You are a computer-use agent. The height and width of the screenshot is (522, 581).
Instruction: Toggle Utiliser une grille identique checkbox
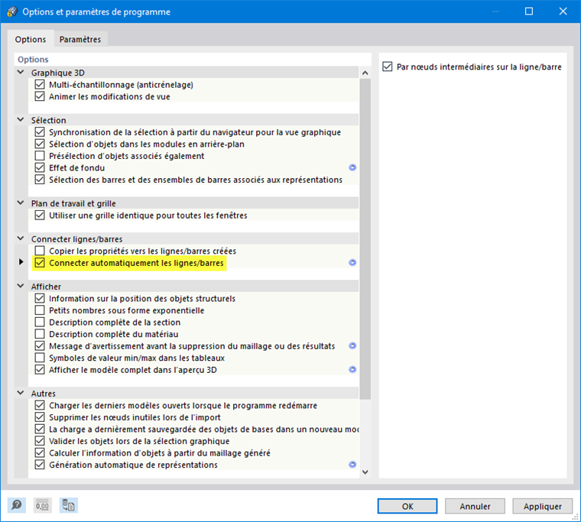[40, 216]
